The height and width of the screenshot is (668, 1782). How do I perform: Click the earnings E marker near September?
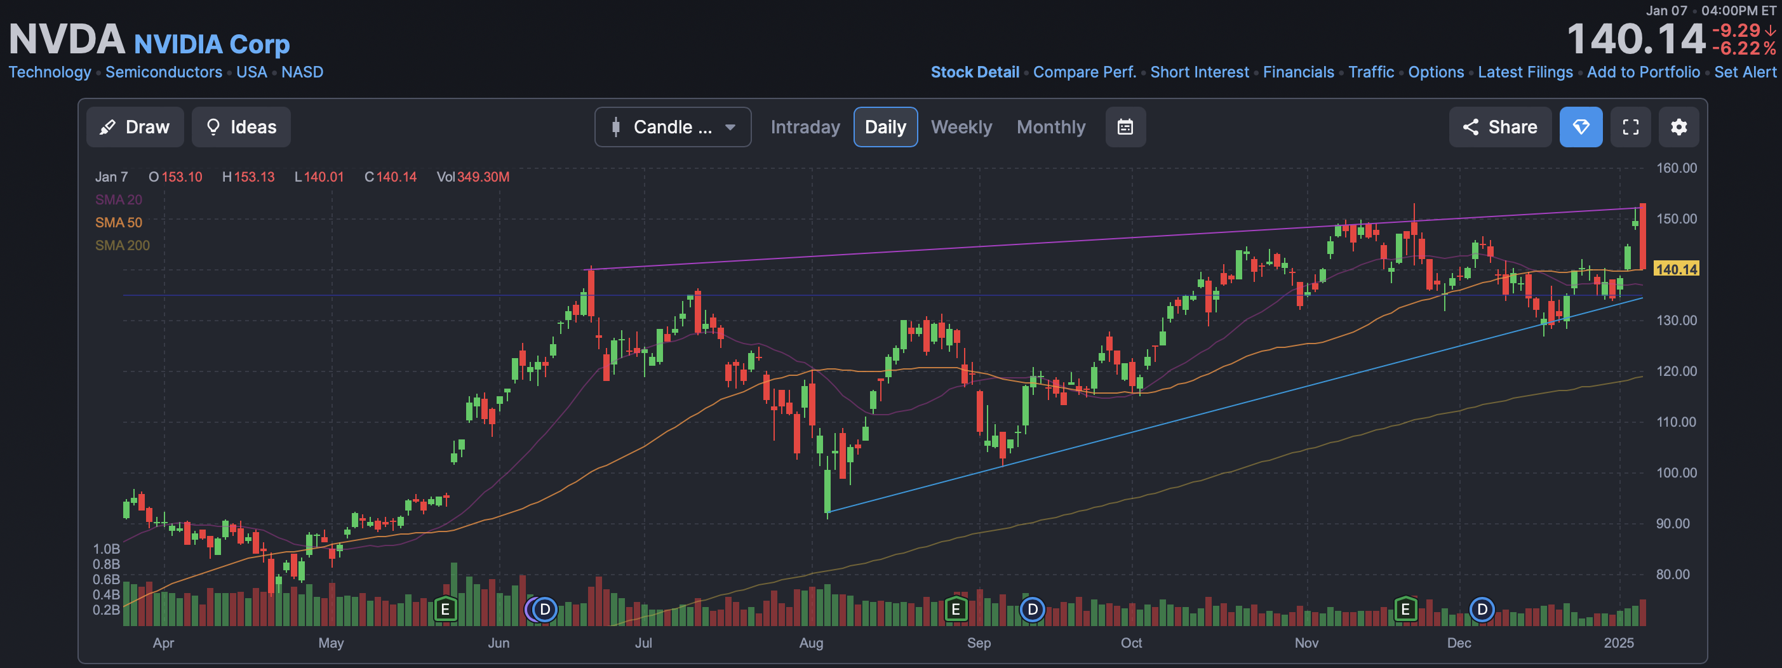coord(955,609)
